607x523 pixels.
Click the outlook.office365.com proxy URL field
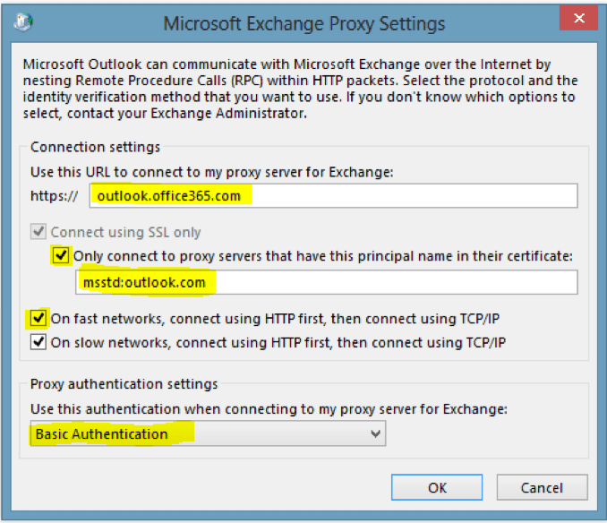[333, 196]
